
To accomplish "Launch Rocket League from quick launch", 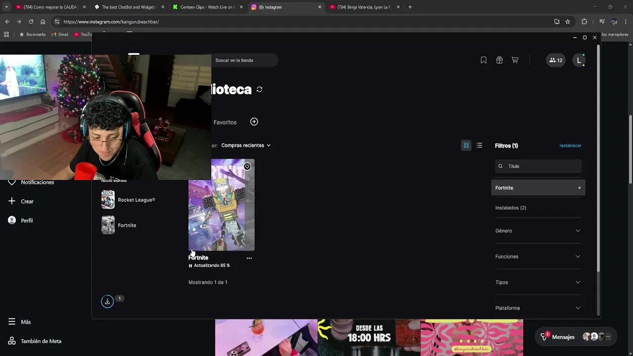I will (129, 200).
